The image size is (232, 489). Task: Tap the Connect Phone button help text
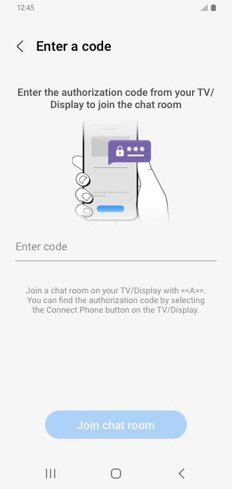coord(116,300)
